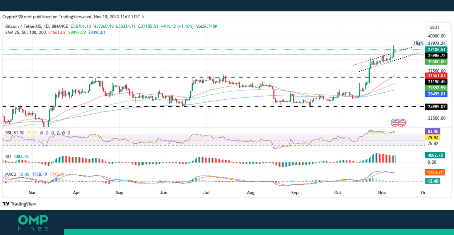Click the 22500.00 price axis label
The width and height of the screenshot is (454, 235).
pyautogui.click(x=436, y=118)
